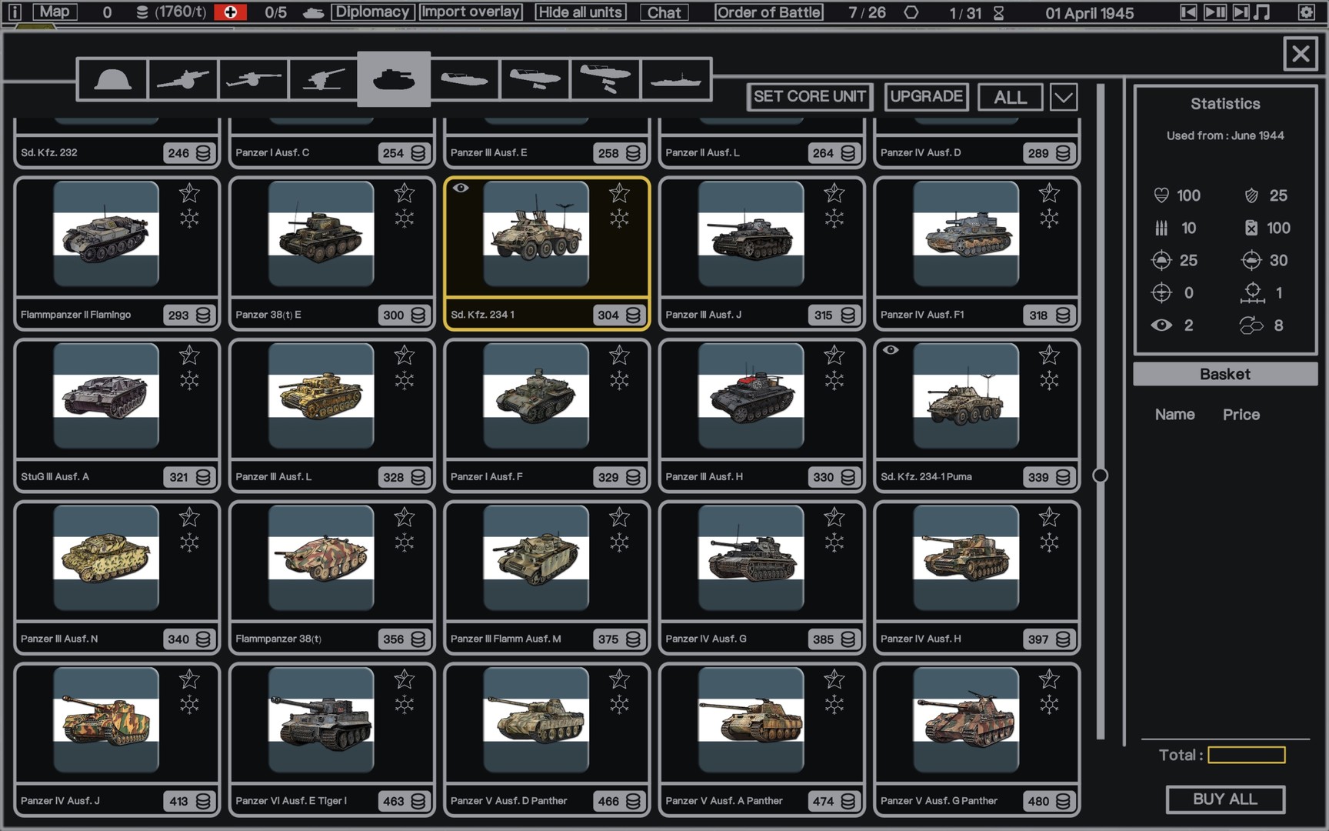1329x831 pixels.
Task: Toggle winter camouflage on Panzer VI Tiger I
Action: 405,704
